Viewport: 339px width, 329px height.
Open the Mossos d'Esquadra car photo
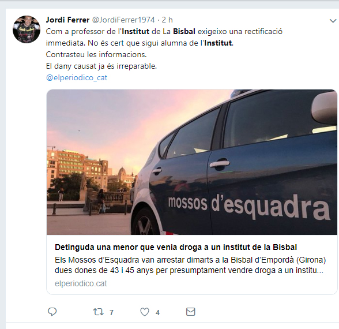(x=192, y=162)
